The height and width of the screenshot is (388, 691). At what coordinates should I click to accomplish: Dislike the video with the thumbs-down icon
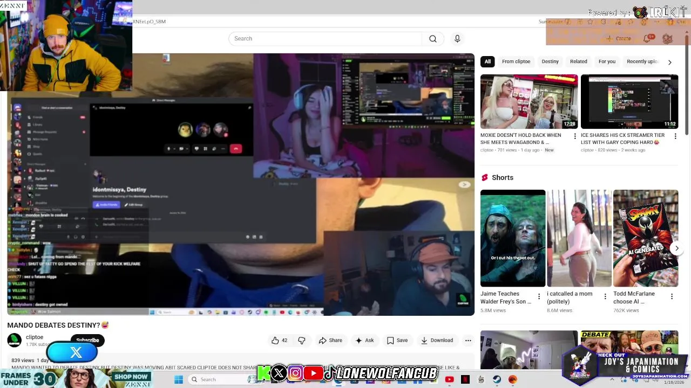coord(302,341)
